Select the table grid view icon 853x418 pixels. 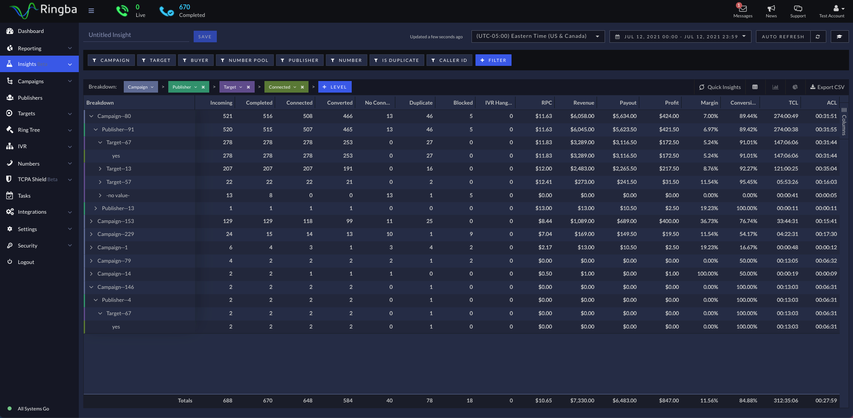tap(755, 87)
